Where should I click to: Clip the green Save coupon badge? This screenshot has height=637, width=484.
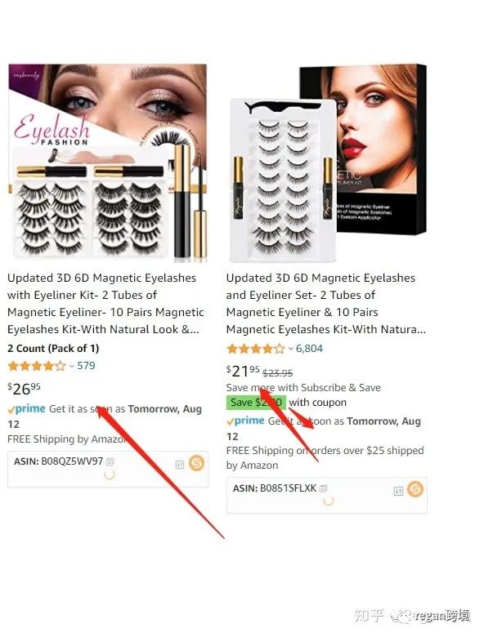point(256,403)
